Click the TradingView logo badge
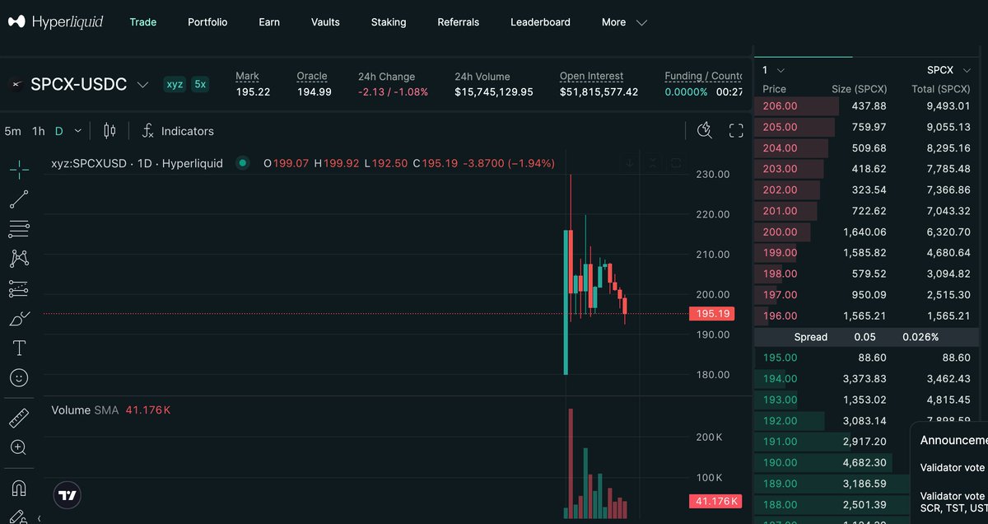Viewport: 988px width, 524px height. (x=68, y=495)
